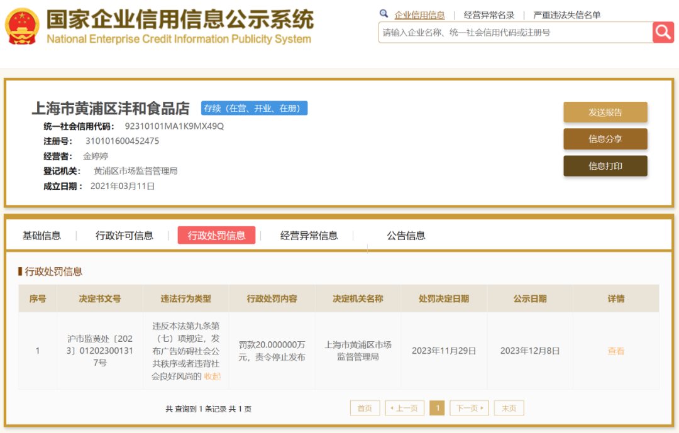The width and height of the screenshot is (679, 433).
Task: Go to 首页 in pagination
Action: 365,408
